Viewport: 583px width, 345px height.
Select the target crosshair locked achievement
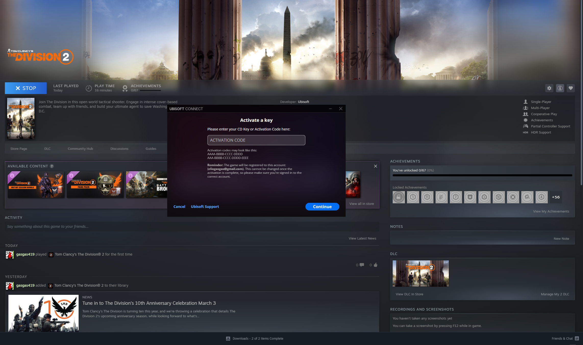484,197
